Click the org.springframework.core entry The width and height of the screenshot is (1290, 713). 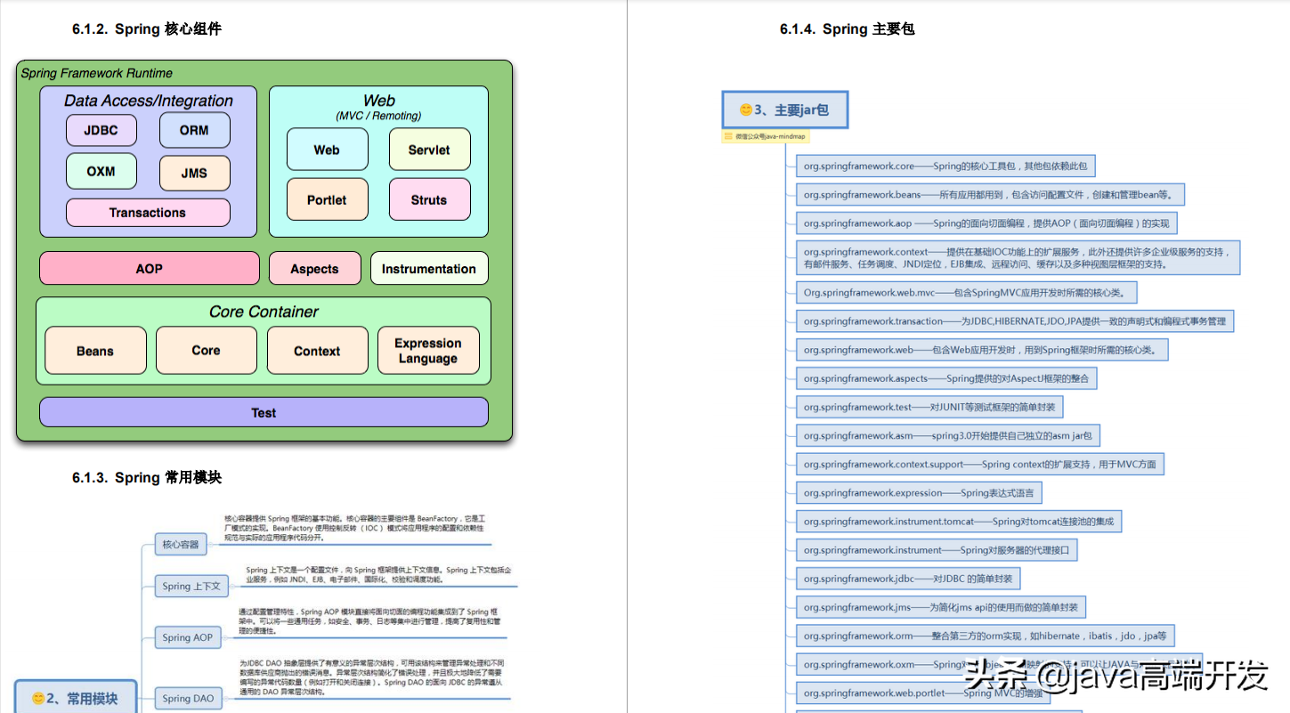coord(945,166)
